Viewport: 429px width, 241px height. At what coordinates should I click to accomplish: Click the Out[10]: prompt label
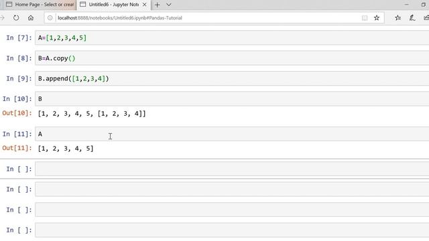click(x=17, y=113)
